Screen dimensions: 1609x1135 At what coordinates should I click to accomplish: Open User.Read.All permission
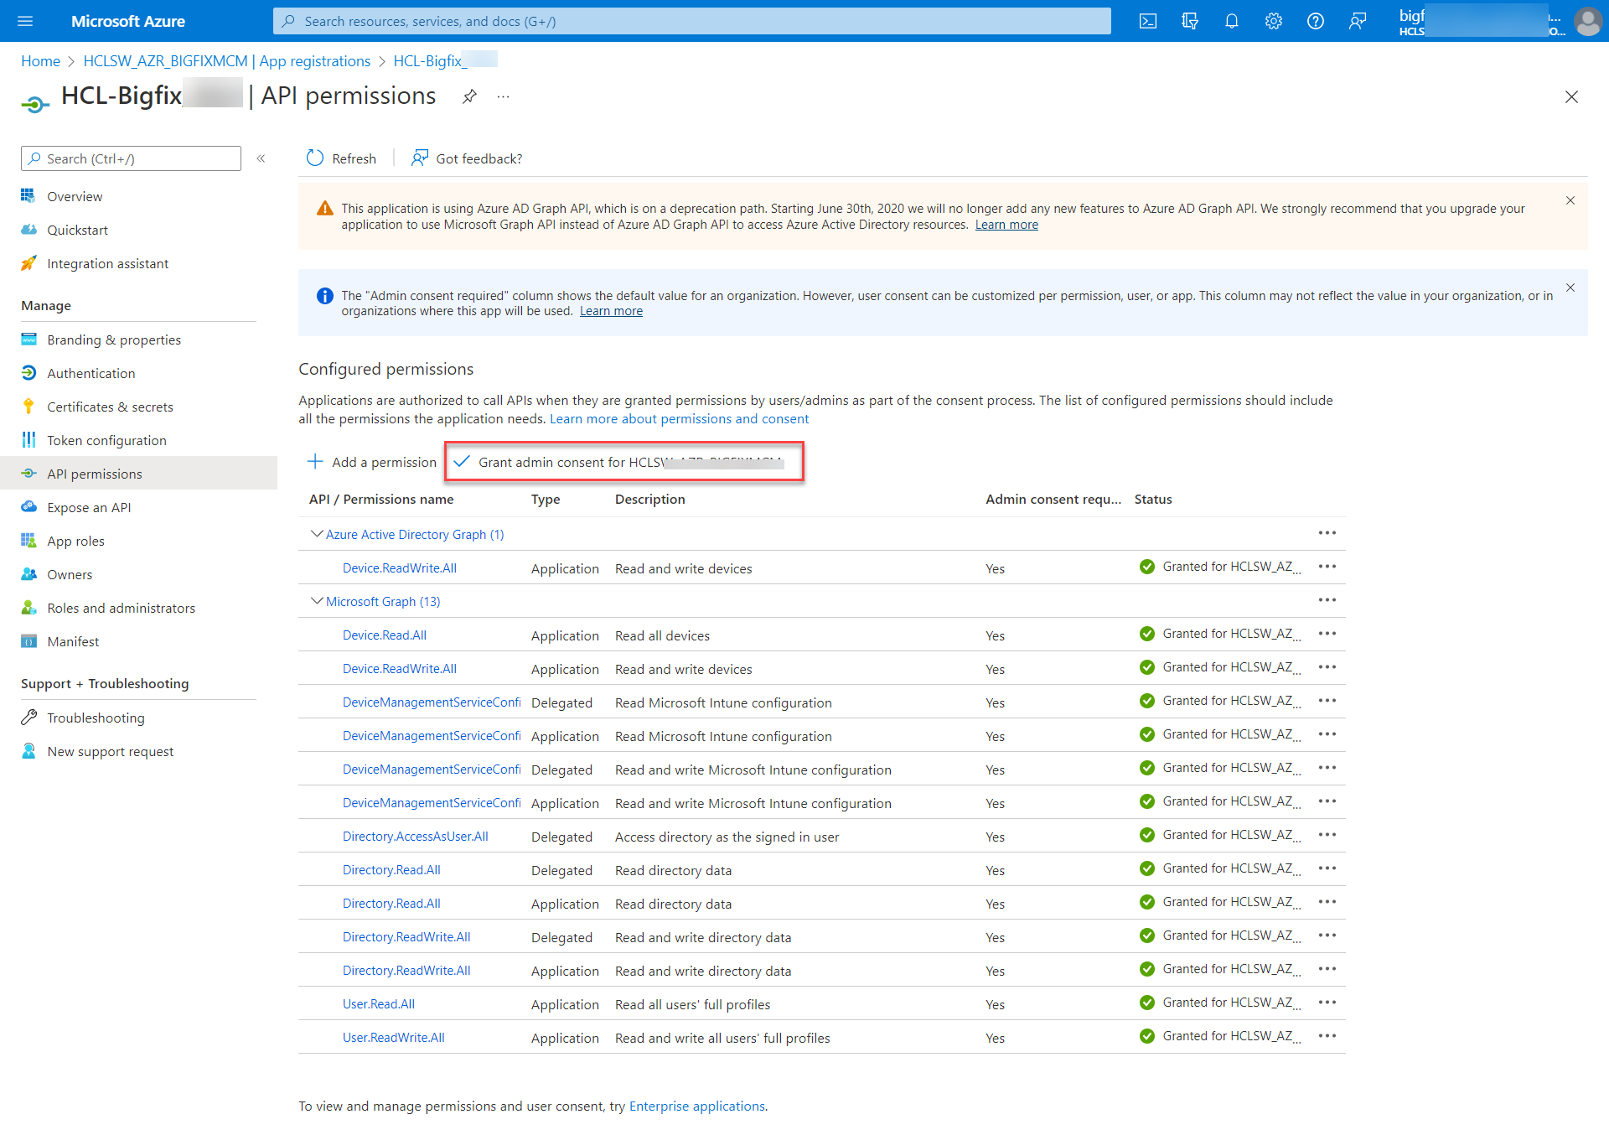[x=379, y=1003]
